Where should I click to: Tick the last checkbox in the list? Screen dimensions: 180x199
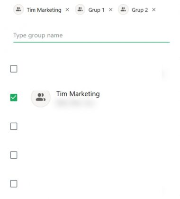pyautogui.click(x=14, y=184)
